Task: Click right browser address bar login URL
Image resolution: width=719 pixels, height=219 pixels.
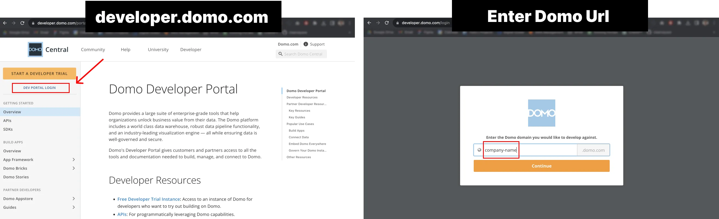Action: click(426, 23)
